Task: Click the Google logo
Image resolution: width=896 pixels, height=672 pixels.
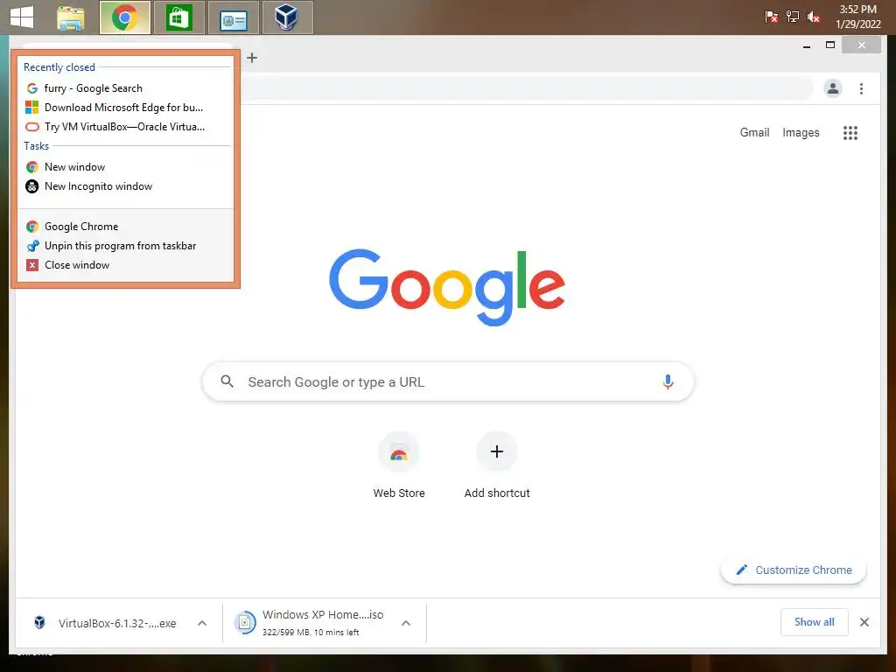Action: click(447, 287)
